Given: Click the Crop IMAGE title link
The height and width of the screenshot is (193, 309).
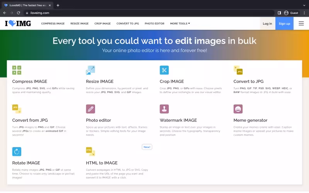Looking at the screenshot, I should pos(172,81).
